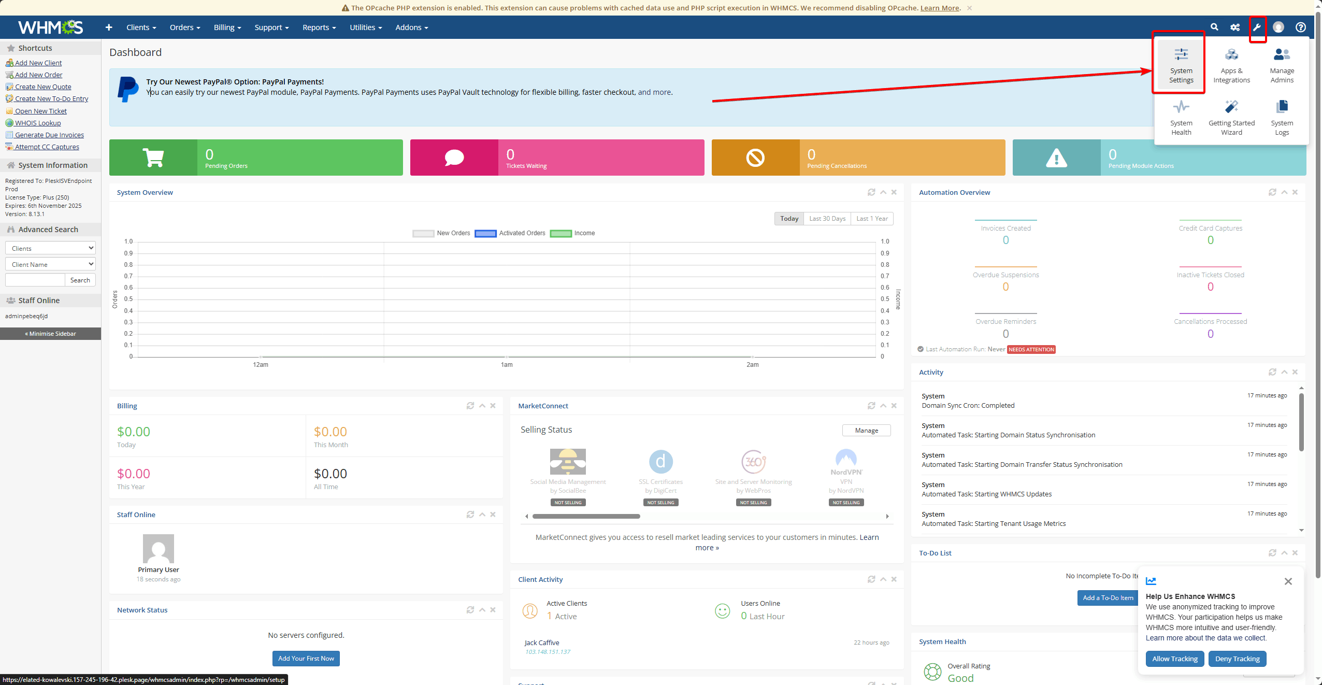The image size is (1322, 685).
Task: Click Allow Tracking button
Action: [1174, 659]
